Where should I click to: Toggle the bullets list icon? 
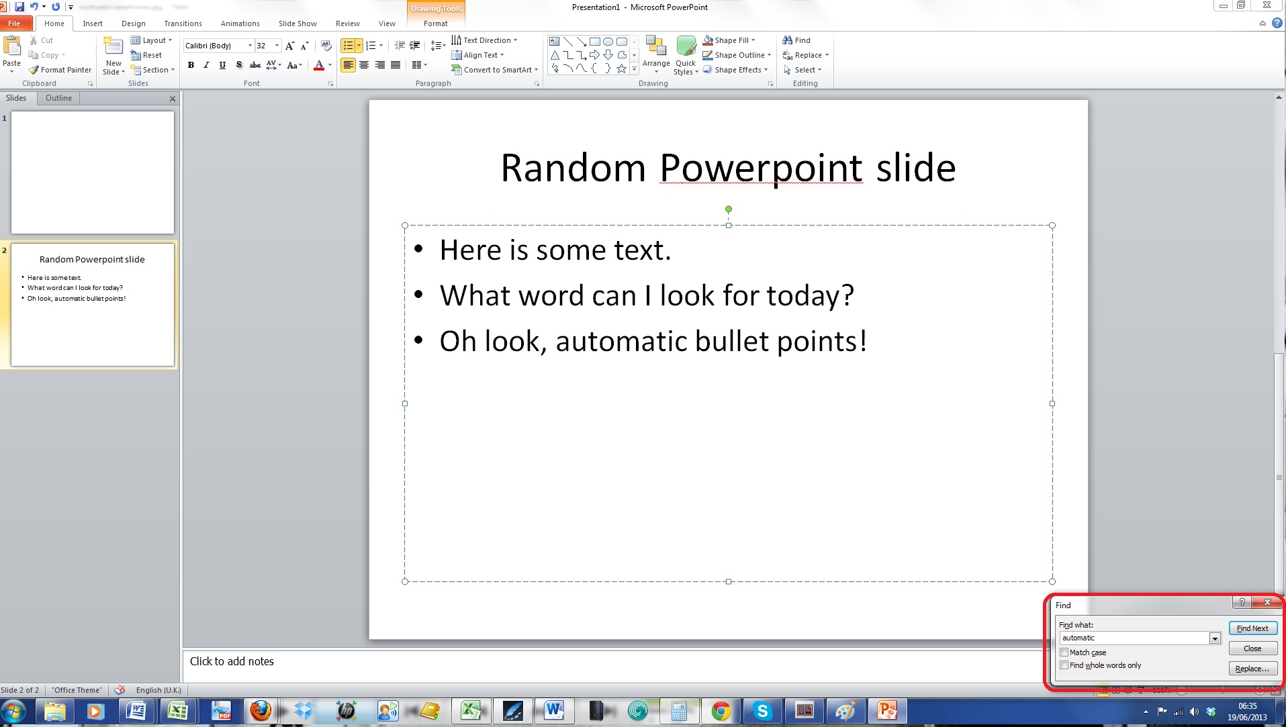(x=348, y=46)
